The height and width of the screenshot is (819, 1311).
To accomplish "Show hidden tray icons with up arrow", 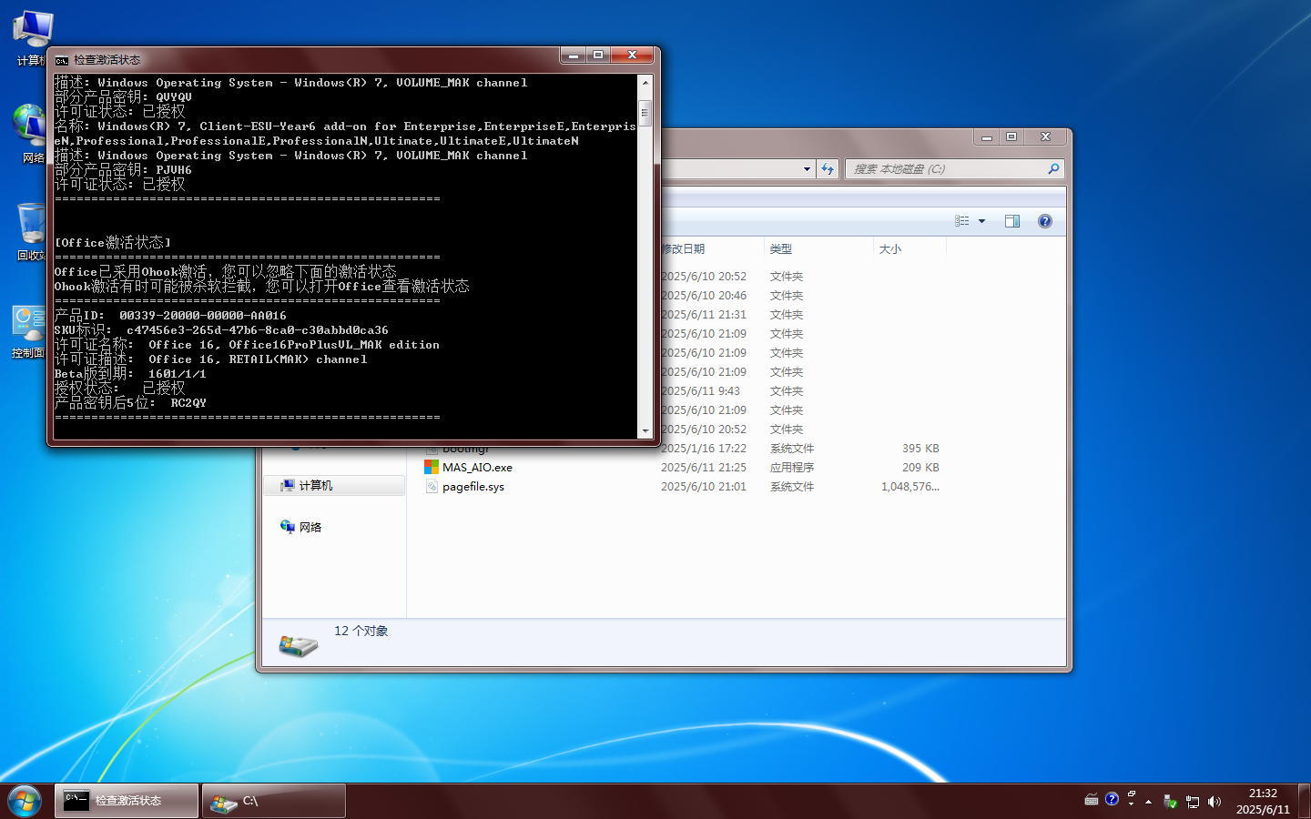I will tap(1148, 802).
